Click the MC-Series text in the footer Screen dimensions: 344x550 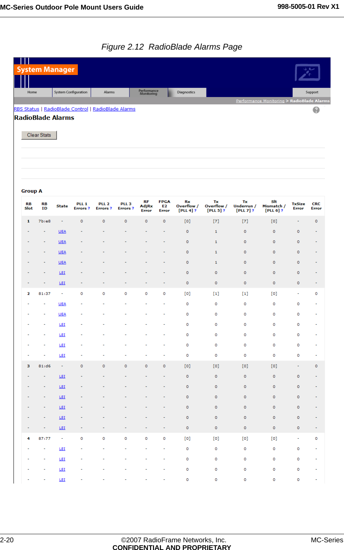327,540
